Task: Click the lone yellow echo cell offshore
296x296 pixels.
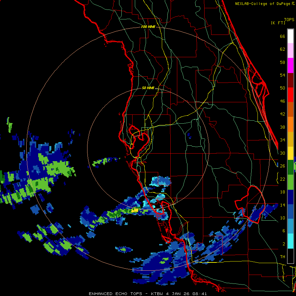Action: pyautogui.click(x=135, y=210)
